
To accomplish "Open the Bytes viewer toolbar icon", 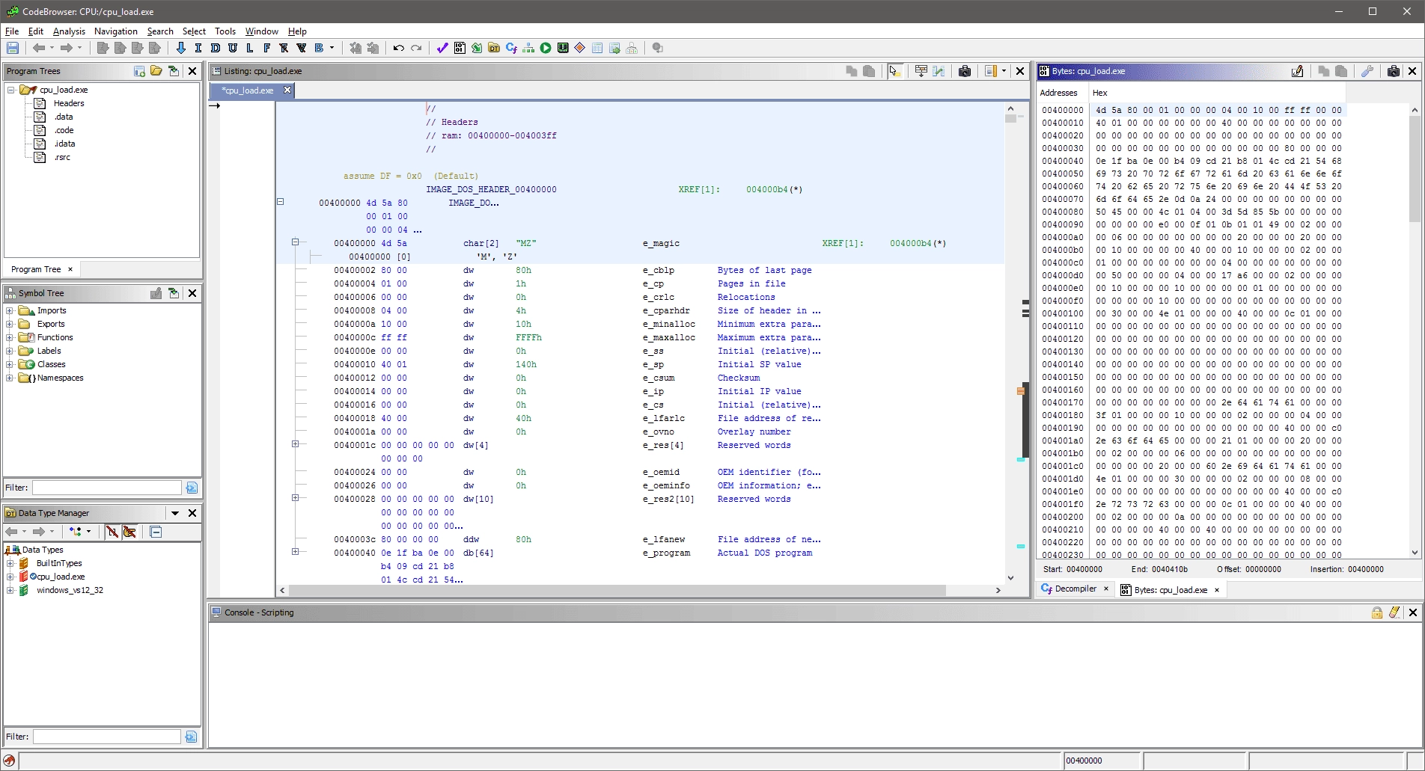I will pos(460,48).
